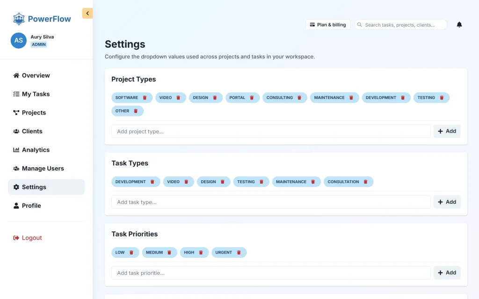Trash the URGENT task priority
The height and width of the screenshot is (299, 479).
tap(239, 253)
